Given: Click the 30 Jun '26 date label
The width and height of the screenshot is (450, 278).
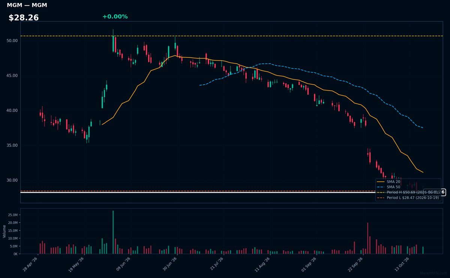Looking at the screenshot, I should tap(169, 264).
